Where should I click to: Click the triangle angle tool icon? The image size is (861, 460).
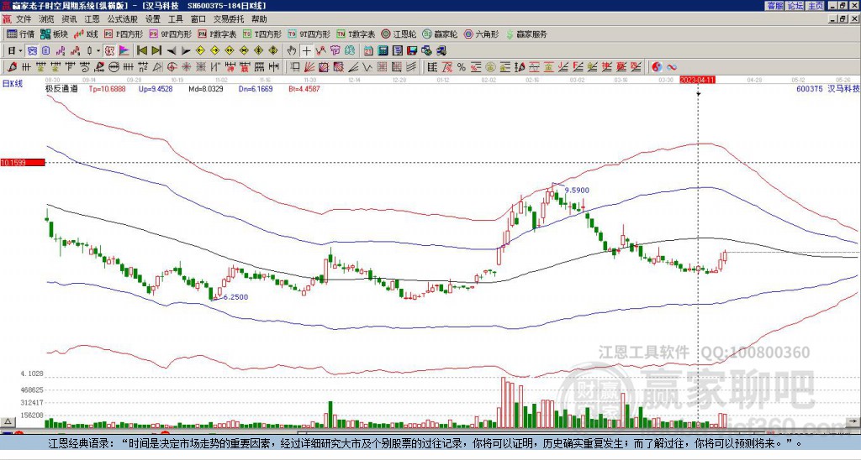(157, 67)
